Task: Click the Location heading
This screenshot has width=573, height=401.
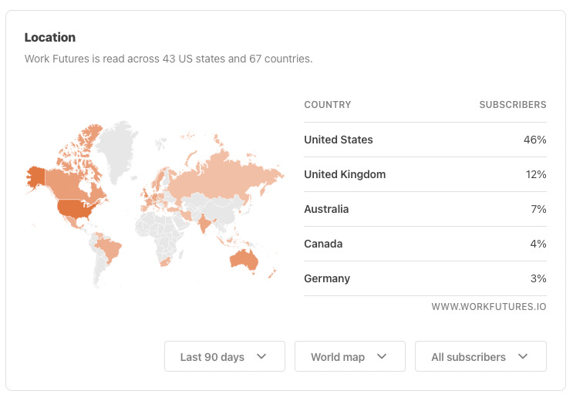Action: [x=50, y=37]
